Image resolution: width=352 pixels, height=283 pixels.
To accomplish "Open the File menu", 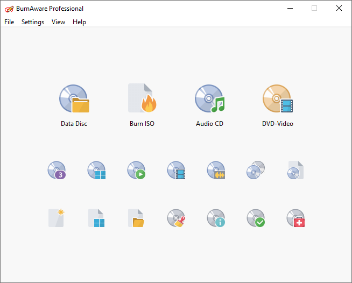I will point(9,22).
